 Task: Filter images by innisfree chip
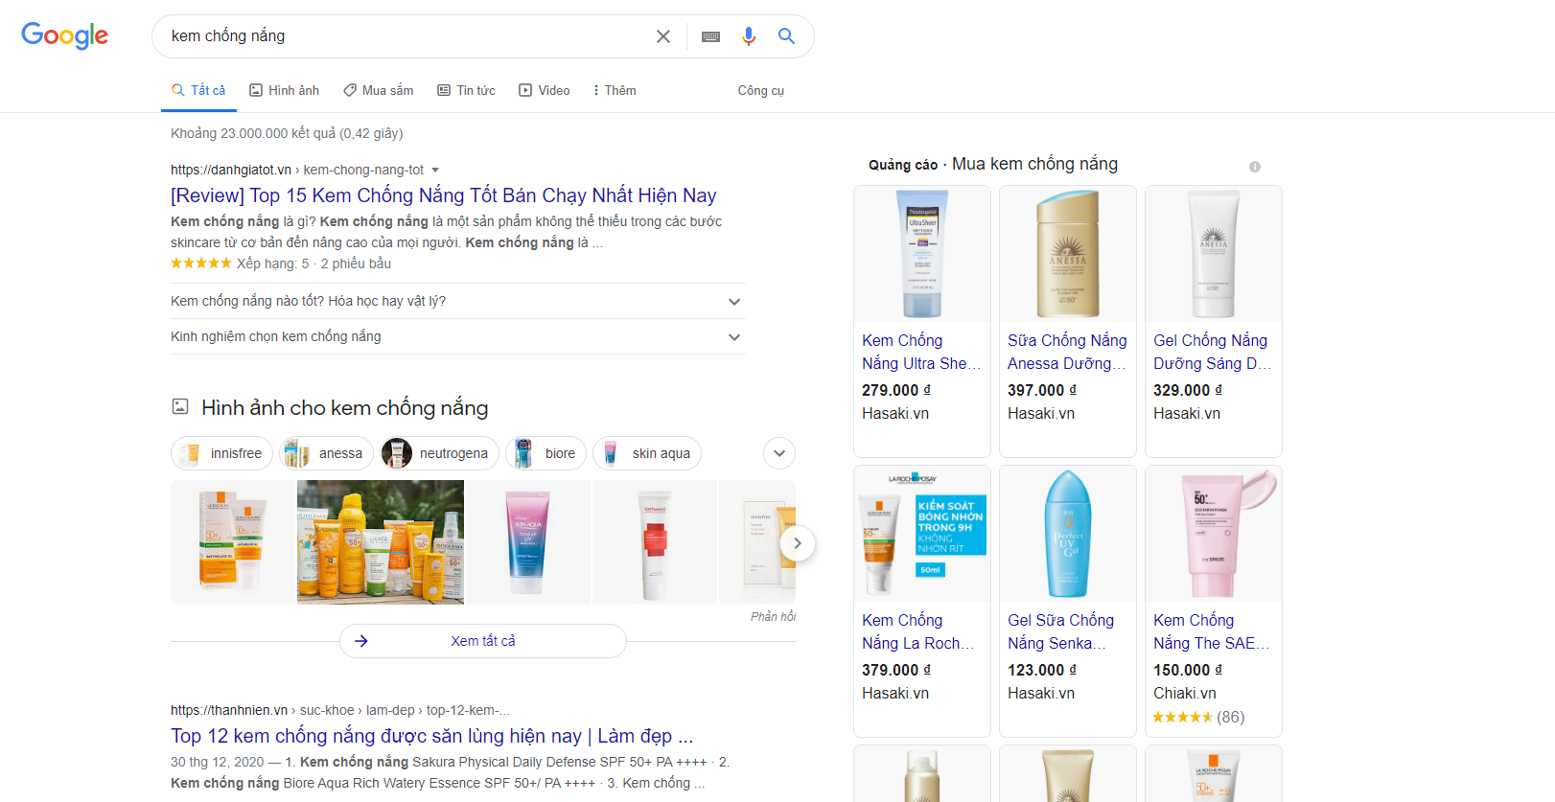point(222,453)
